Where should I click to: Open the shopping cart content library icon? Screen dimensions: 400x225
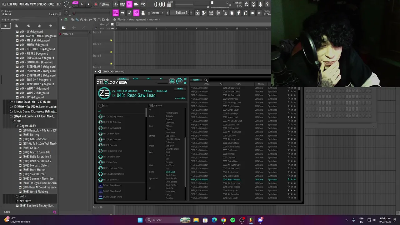click(259, 13)
